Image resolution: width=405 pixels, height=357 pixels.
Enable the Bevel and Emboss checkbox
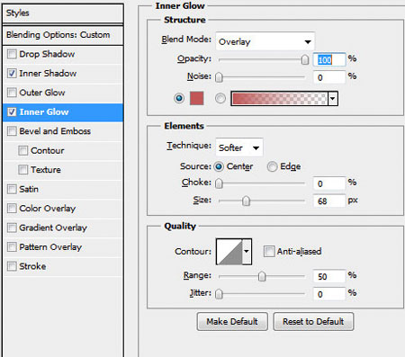point(12,131)
